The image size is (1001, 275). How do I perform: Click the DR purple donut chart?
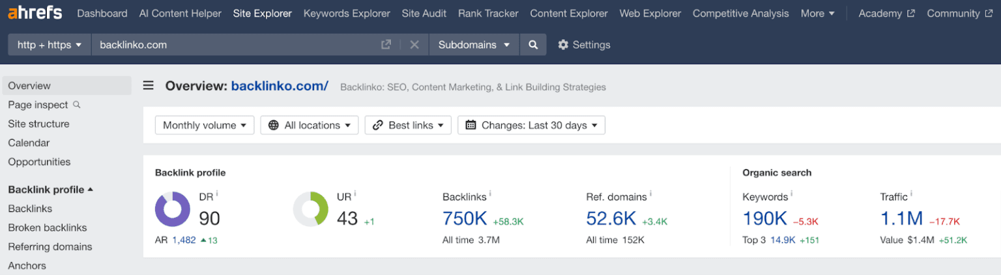pos(173,209)
